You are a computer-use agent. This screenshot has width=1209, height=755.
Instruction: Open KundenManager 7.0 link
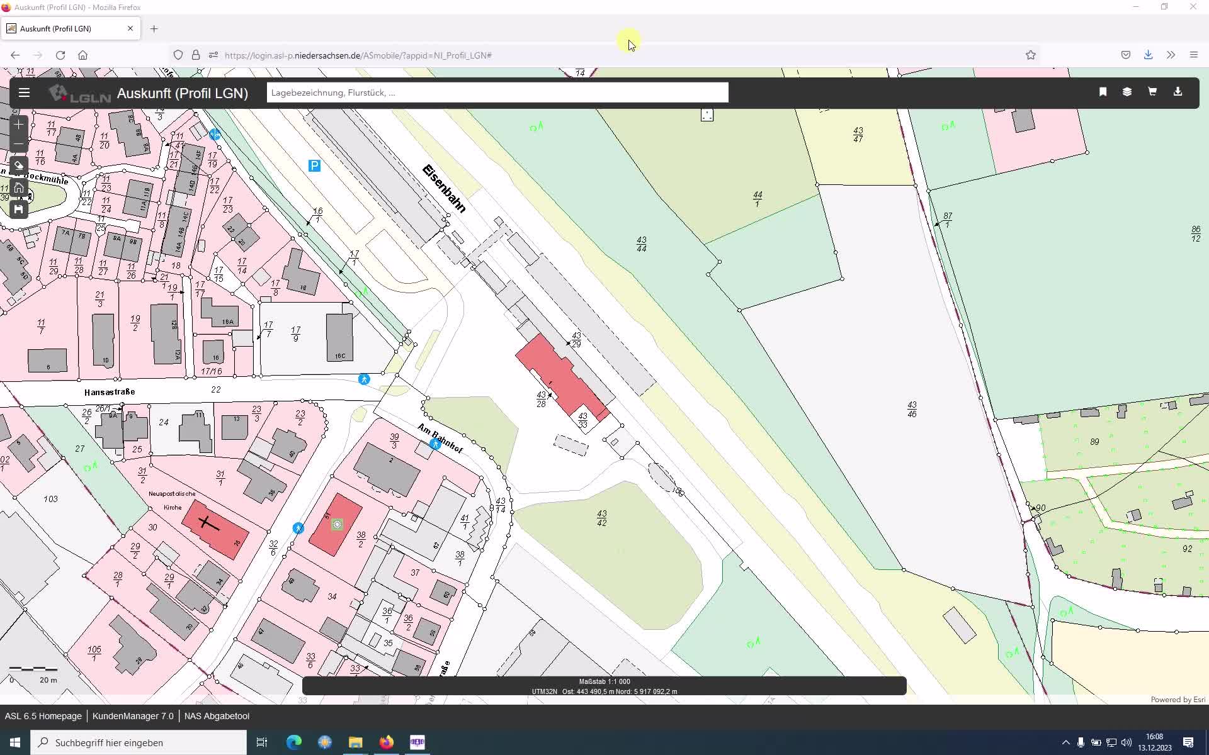point(133,716)
